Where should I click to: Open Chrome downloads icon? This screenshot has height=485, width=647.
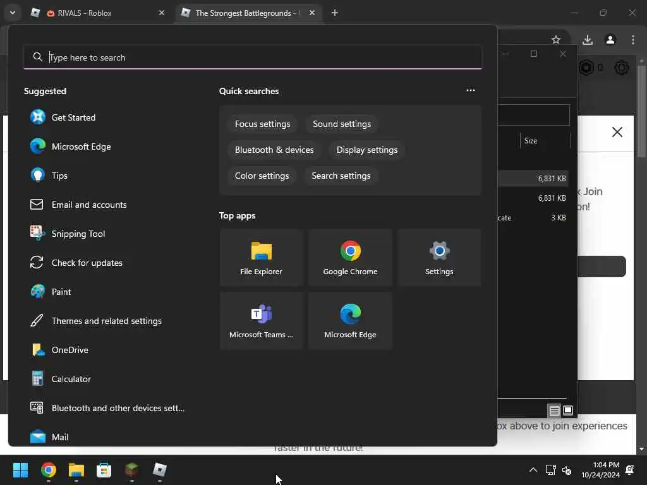point(588,40)
